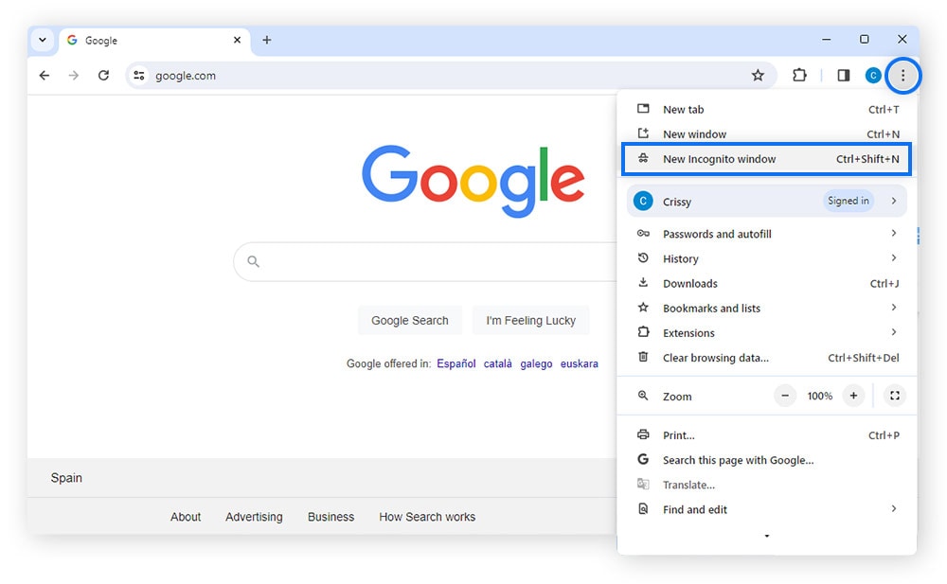The width and height of the screenshot is (947, 584).
Task: Click the printer icon in menu
Action: coord(643,434)
